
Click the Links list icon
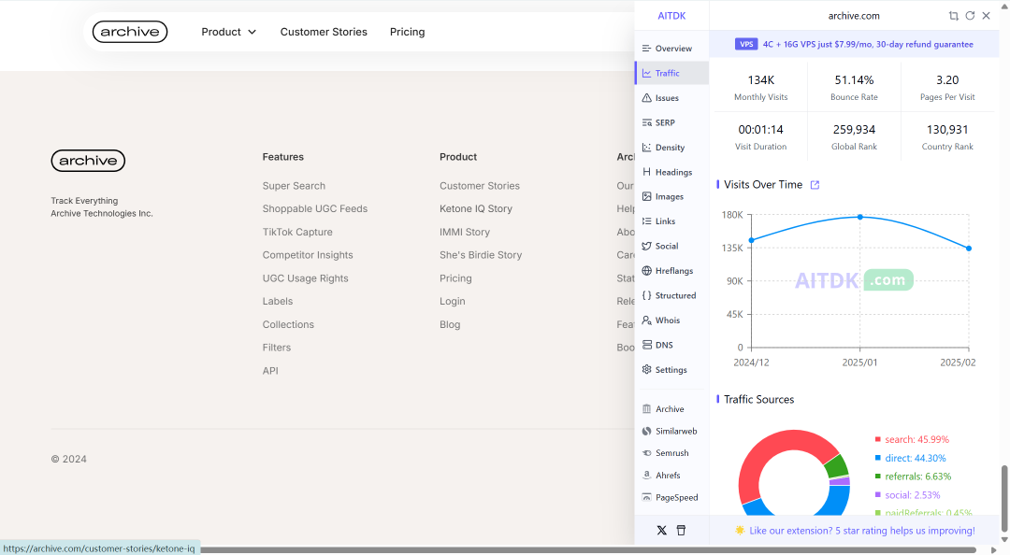647,221
